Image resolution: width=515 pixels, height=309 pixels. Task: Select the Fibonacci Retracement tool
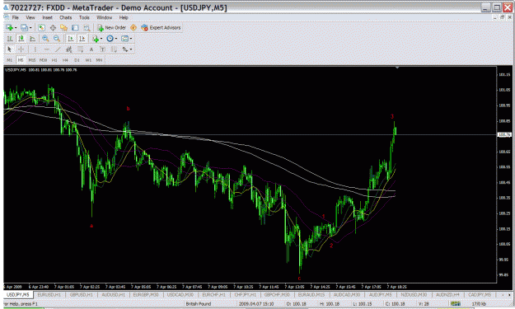tap(80, 49)
